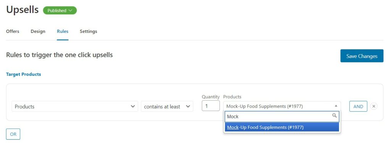
Task: Select the Rules tab
Action: click(x=63, y=31)
